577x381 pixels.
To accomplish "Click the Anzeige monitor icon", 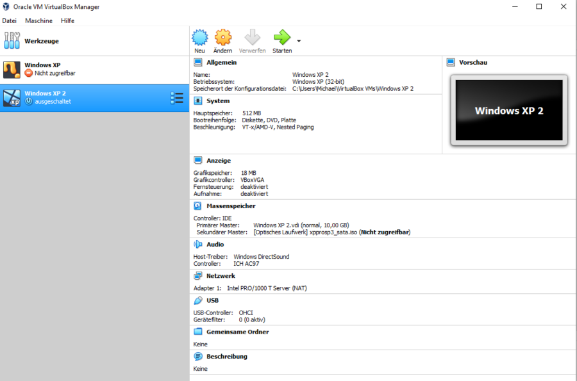I will [x=198, y=161].
